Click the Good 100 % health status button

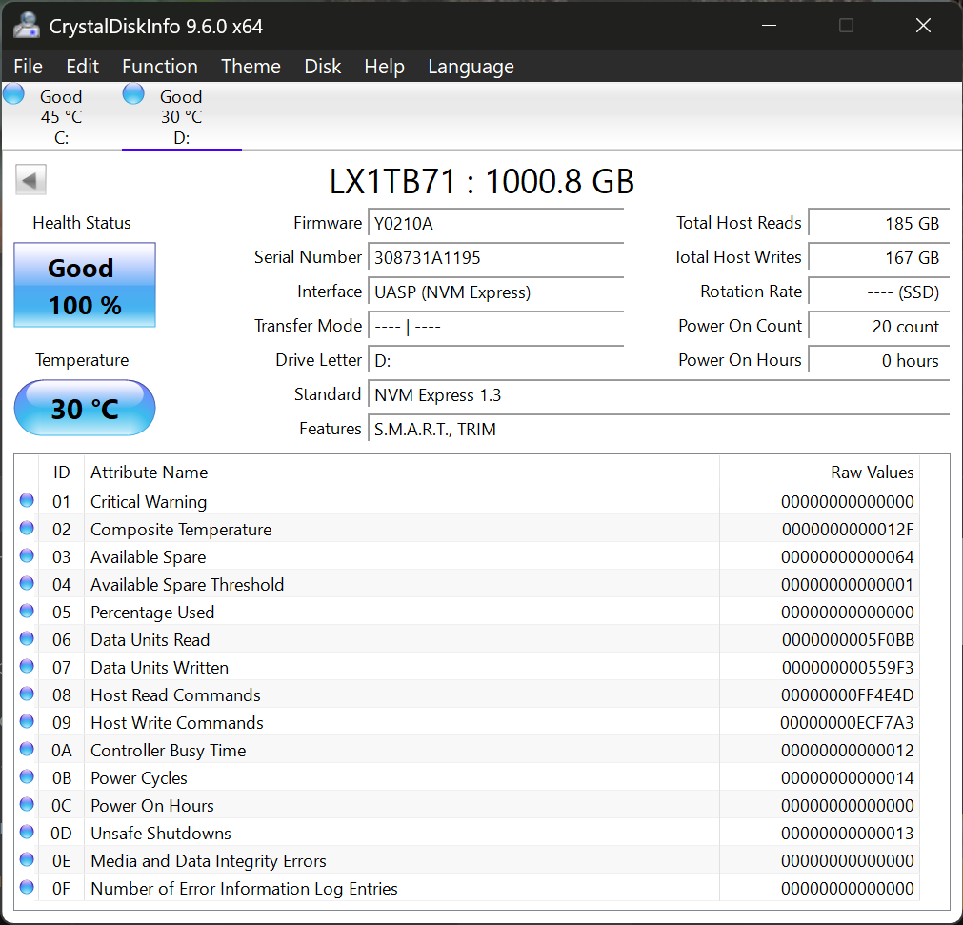click(85, 286)
